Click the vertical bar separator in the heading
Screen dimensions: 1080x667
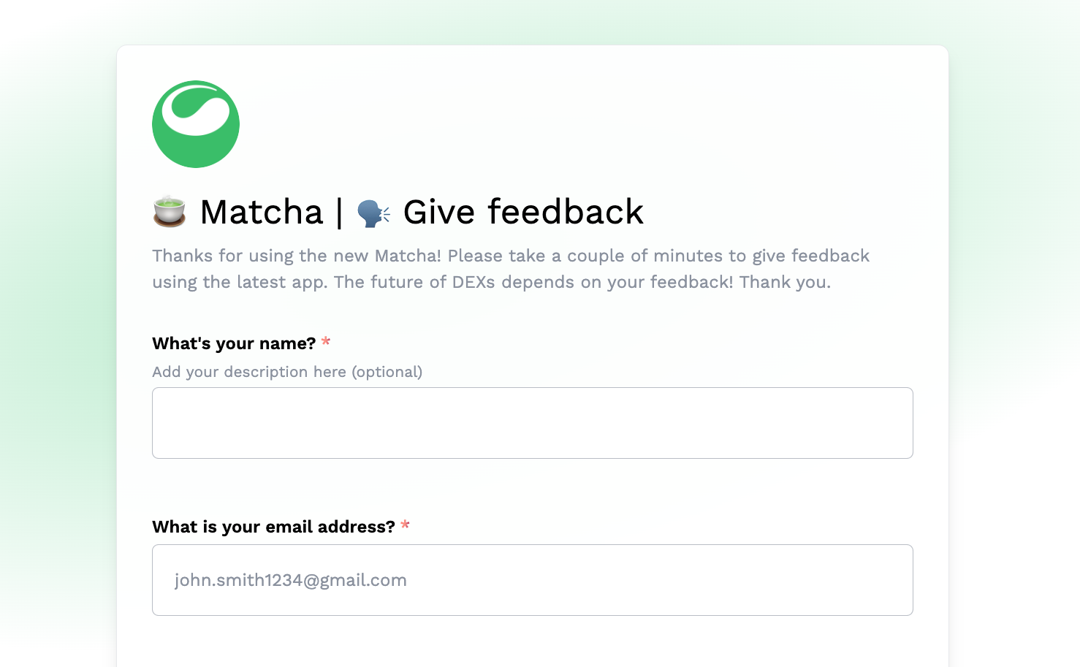coord(339,213)
